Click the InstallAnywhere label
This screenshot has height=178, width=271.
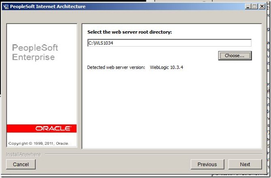tap(23, 154)
